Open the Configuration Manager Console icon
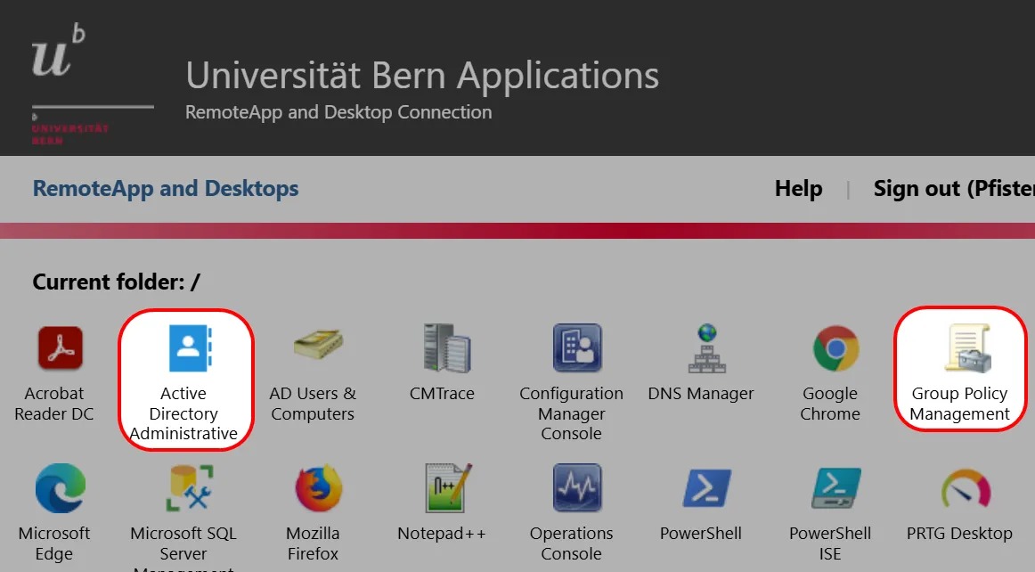This screenshot has width=1035, height=572. 577,347
